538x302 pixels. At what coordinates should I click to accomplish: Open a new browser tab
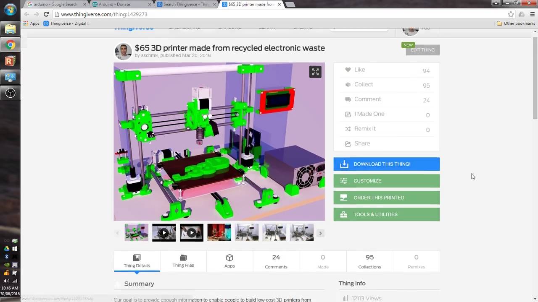click(x=290, y=4)
